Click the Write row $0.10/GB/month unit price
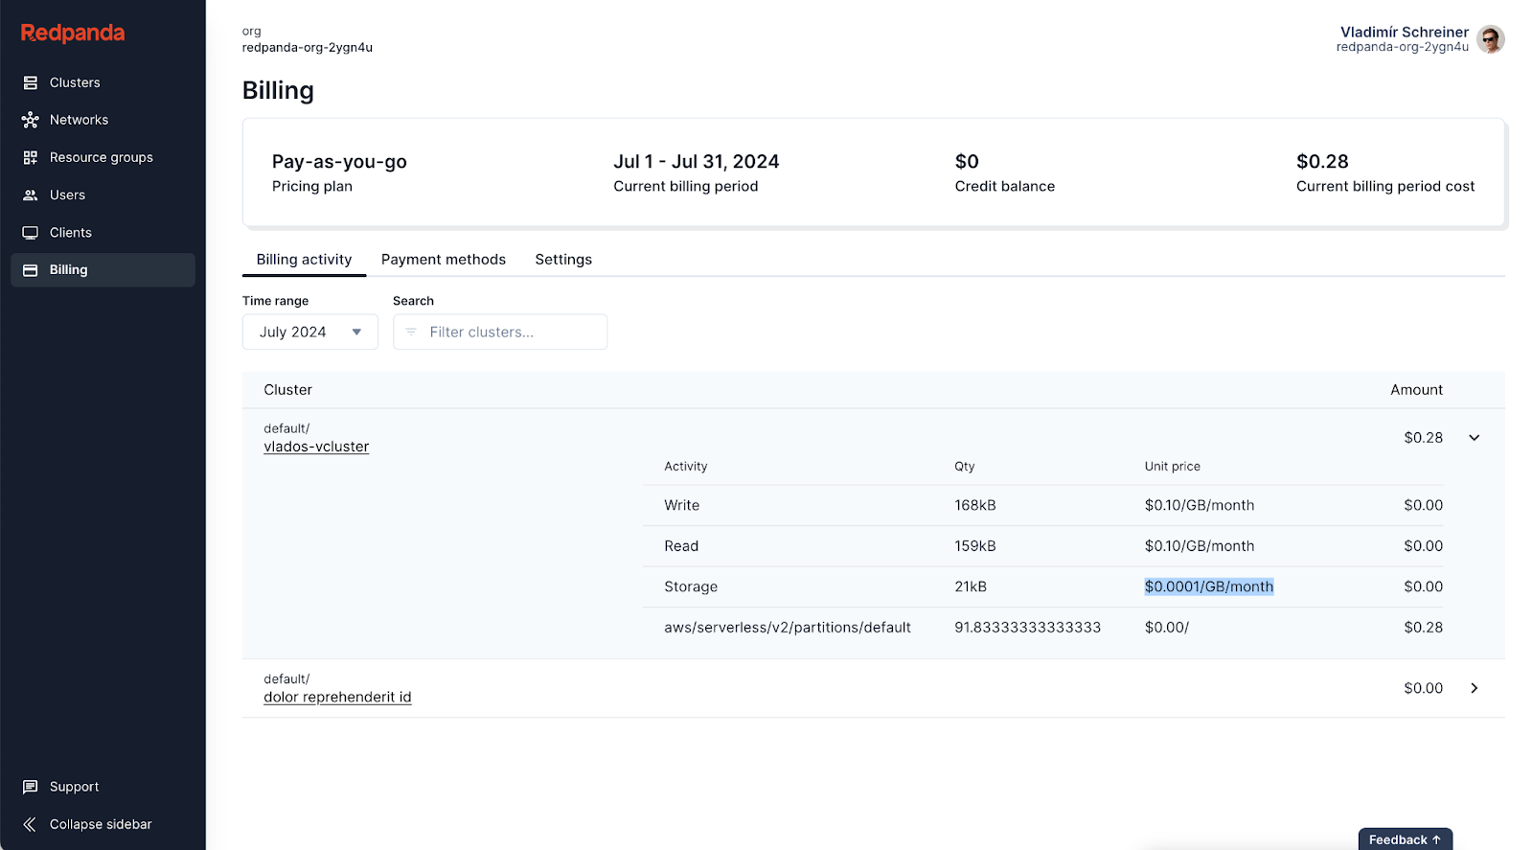 [1200, 505]
